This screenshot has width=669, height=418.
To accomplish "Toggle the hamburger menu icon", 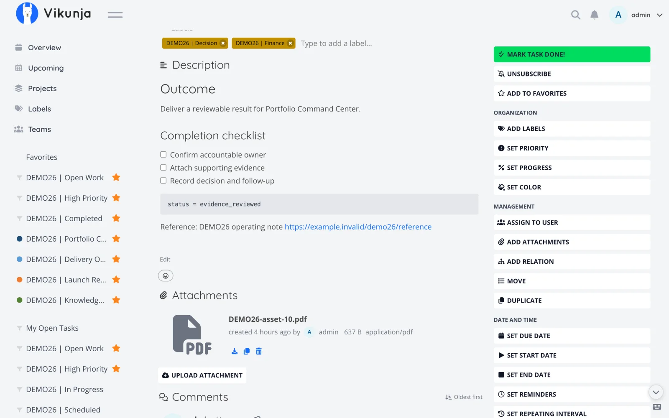I will pyautogui.click(x=115, y=15).
